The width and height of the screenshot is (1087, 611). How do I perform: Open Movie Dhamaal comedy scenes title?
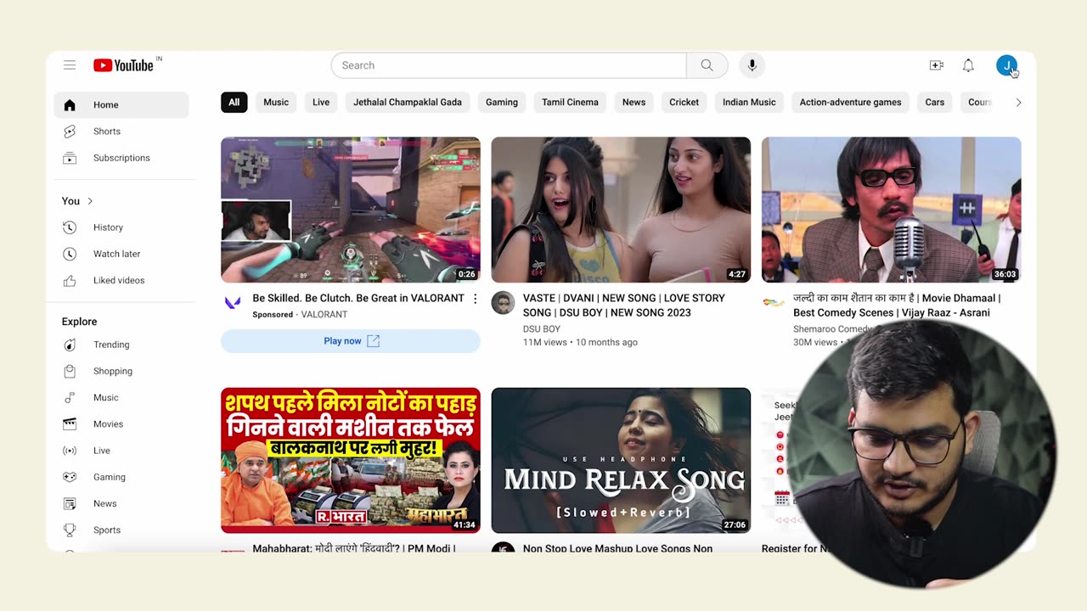897,305
